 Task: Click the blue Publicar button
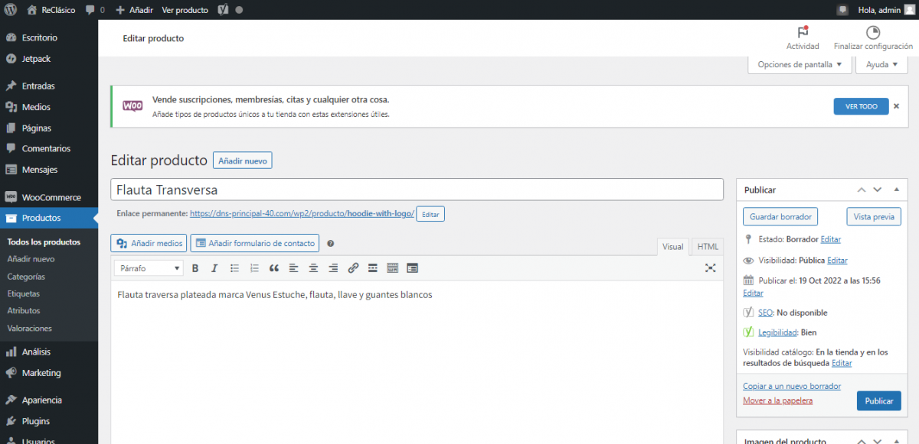pyautogui.click(x=878, y=401)
